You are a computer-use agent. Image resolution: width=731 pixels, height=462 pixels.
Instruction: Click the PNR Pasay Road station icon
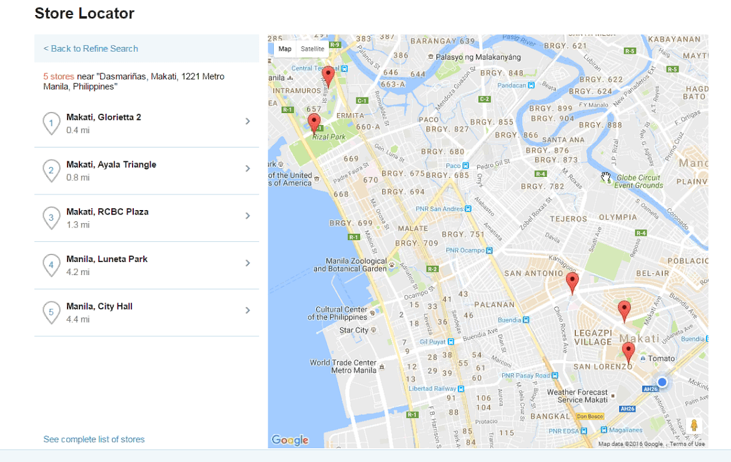click(x=555, y=375)
